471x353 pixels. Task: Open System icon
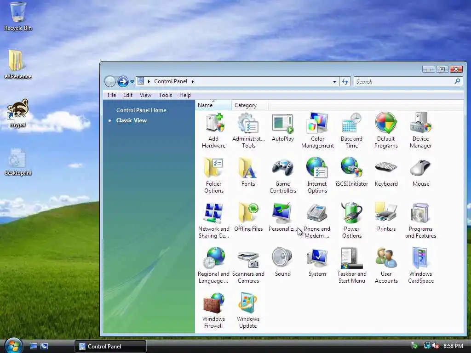317,262
